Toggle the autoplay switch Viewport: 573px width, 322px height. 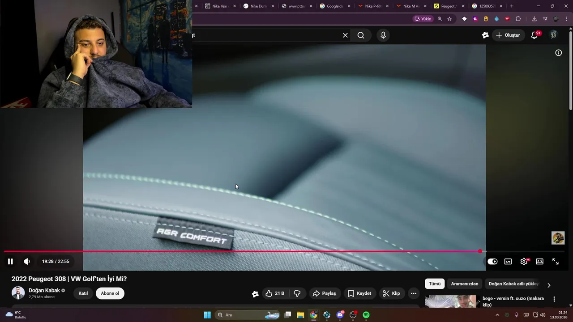click(x=492, y=262)
